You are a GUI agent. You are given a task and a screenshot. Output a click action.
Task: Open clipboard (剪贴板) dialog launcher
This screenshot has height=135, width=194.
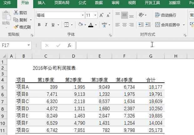(32, 35)
